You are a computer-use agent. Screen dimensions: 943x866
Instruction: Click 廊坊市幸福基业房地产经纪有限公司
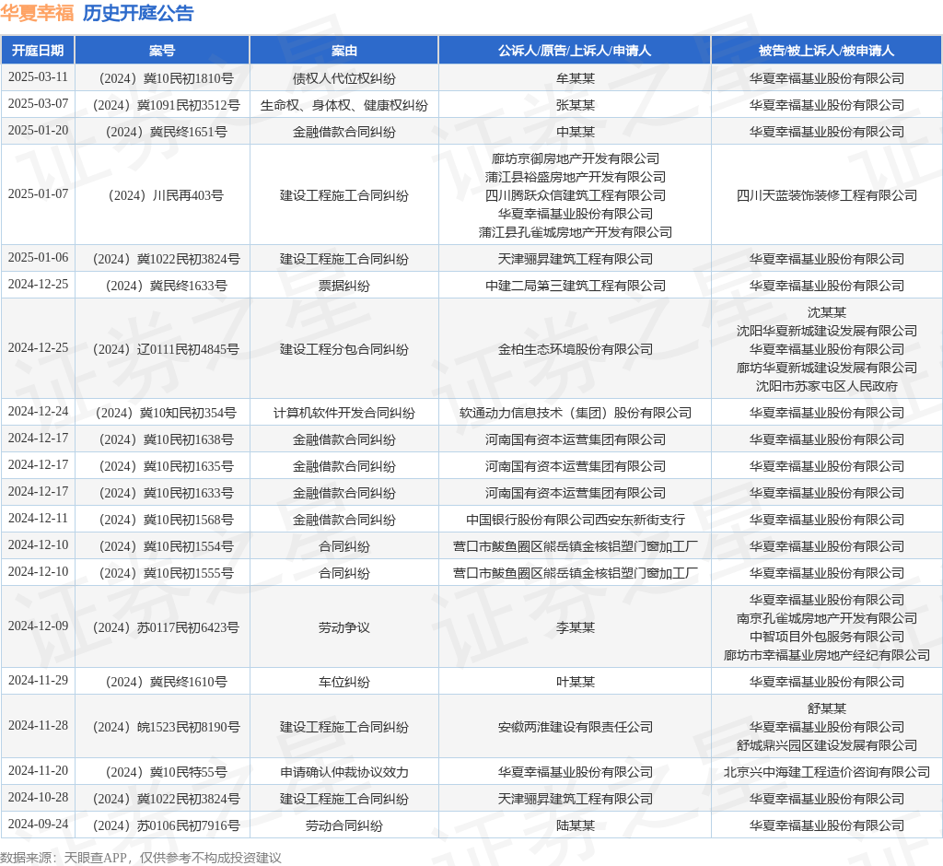826,655
